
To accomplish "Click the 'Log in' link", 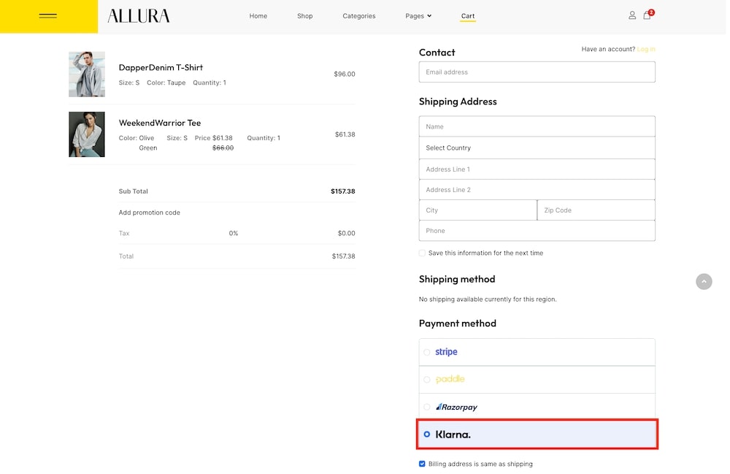I will (x=646, y=49).
